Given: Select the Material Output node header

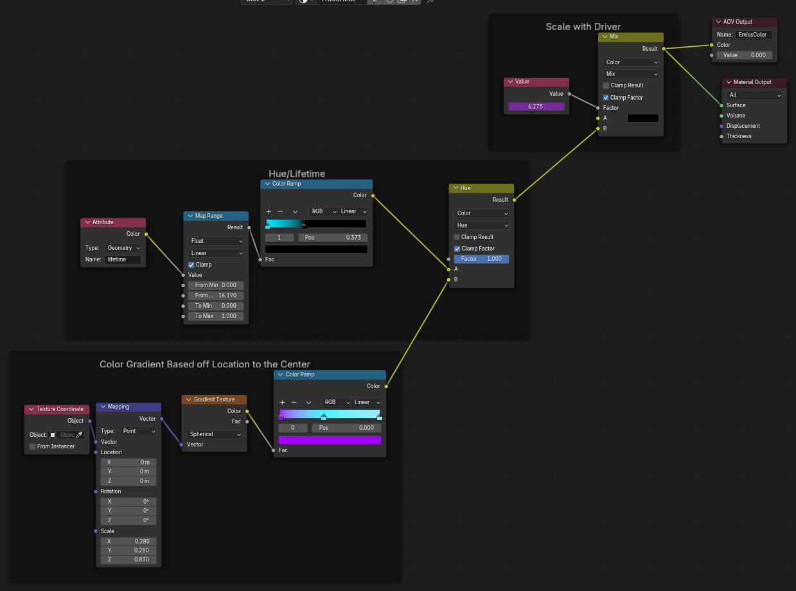Looking at the screenshot, I should coord(754,82).
